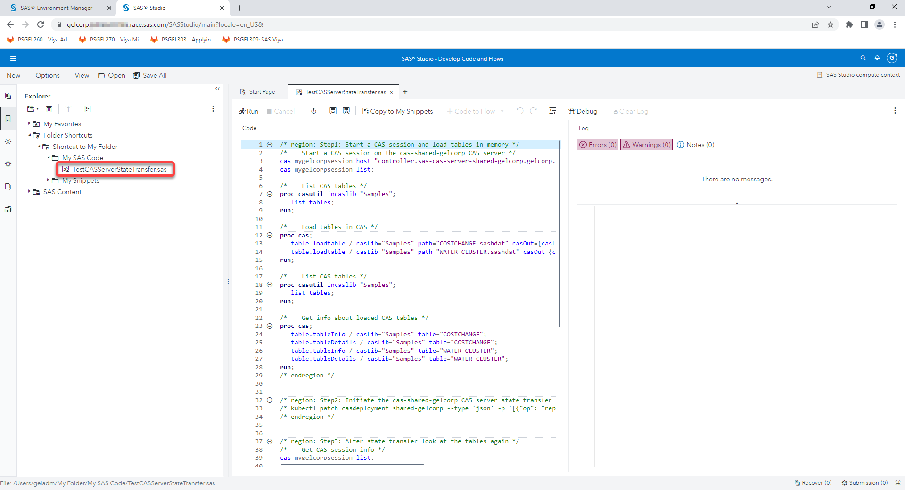Expand the My Favorites tree node
This screenshot has height=490, width=905.
(29, 123)
